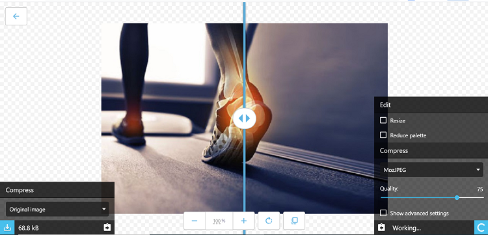The width and height of the screenshot is (488, 235).
Task: Click the 100% zoom level field
Action: click(x=219, y=221)
